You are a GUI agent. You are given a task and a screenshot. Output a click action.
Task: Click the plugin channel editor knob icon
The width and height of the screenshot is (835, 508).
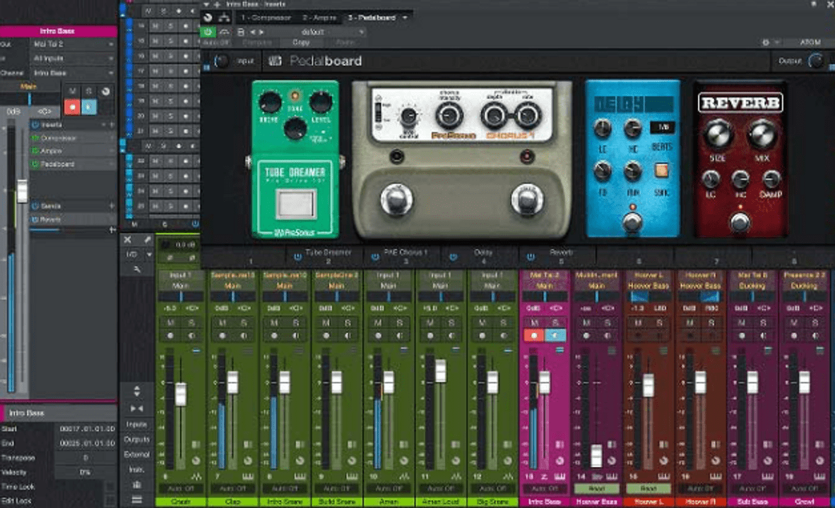208,18
